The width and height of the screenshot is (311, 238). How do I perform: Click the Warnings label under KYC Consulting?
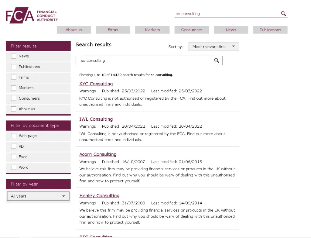87,91
